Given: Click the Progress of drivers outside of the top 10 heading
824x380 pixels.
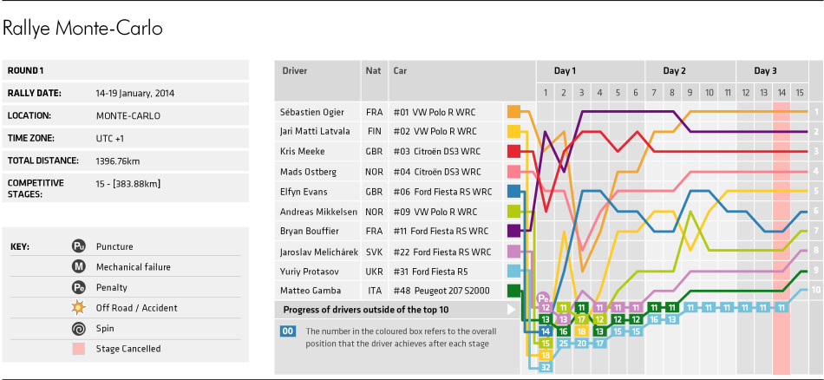Looking at the screenshot, I should click(366, 310).
